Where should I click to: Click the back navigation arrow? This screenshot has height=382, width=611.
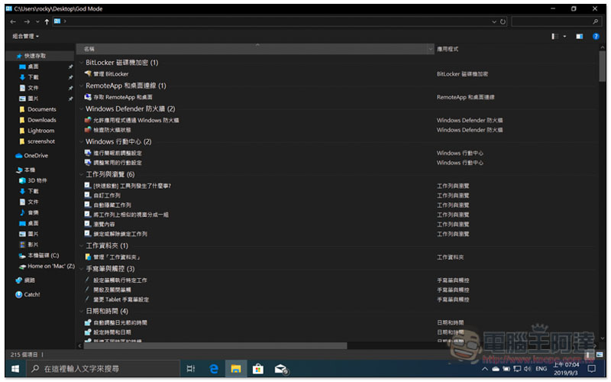pos(13,21)
